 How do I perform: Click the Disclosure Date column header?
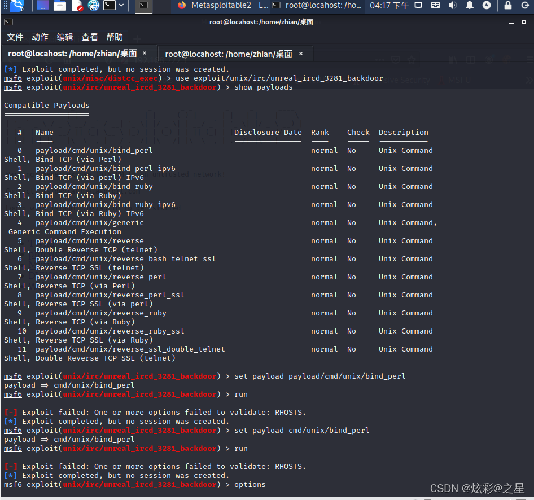tap(268, 133)
